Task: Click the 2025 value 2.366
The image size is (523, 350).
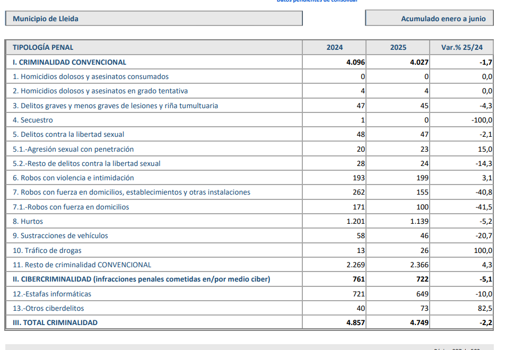Action: click(x=419, y=264)
